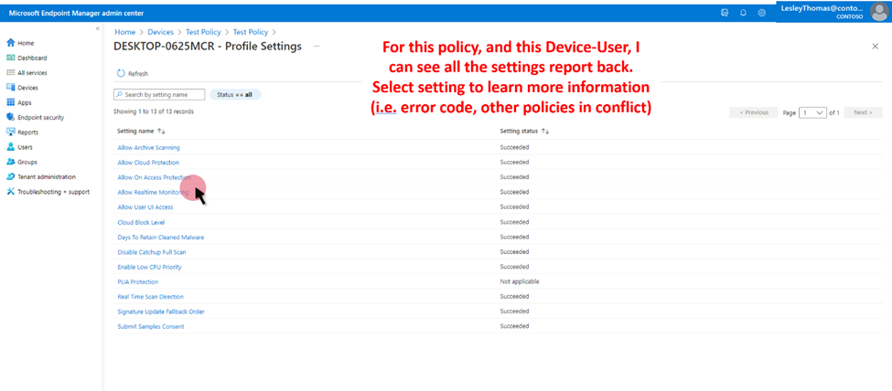Go to Devices breadcrumb
The width and height of the screenshot is (892, 391).
160,32
